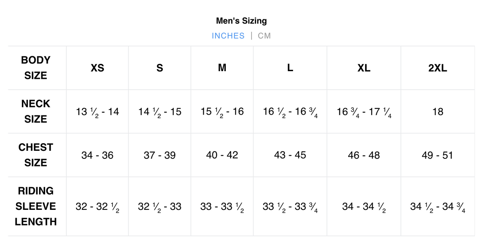Click the NECK SIZE row label

(36, 111)
